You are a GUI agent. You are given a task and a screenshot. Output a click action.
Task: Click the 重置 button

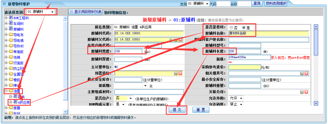(201, 110)
